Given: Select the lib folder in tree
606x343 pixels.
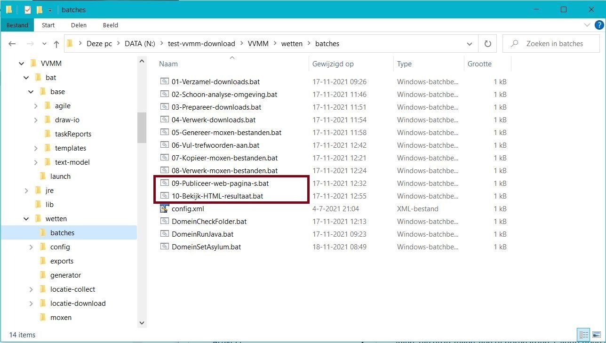Looking at the screenshot, I should tap(49, 205).
